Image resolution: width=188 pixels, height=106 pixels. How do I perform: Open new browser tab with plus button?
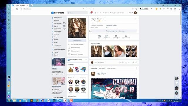pos(32,5)
